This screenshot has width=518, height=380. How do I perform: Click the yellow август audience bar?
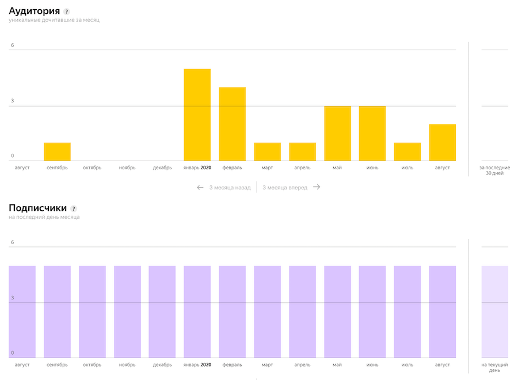442,143
